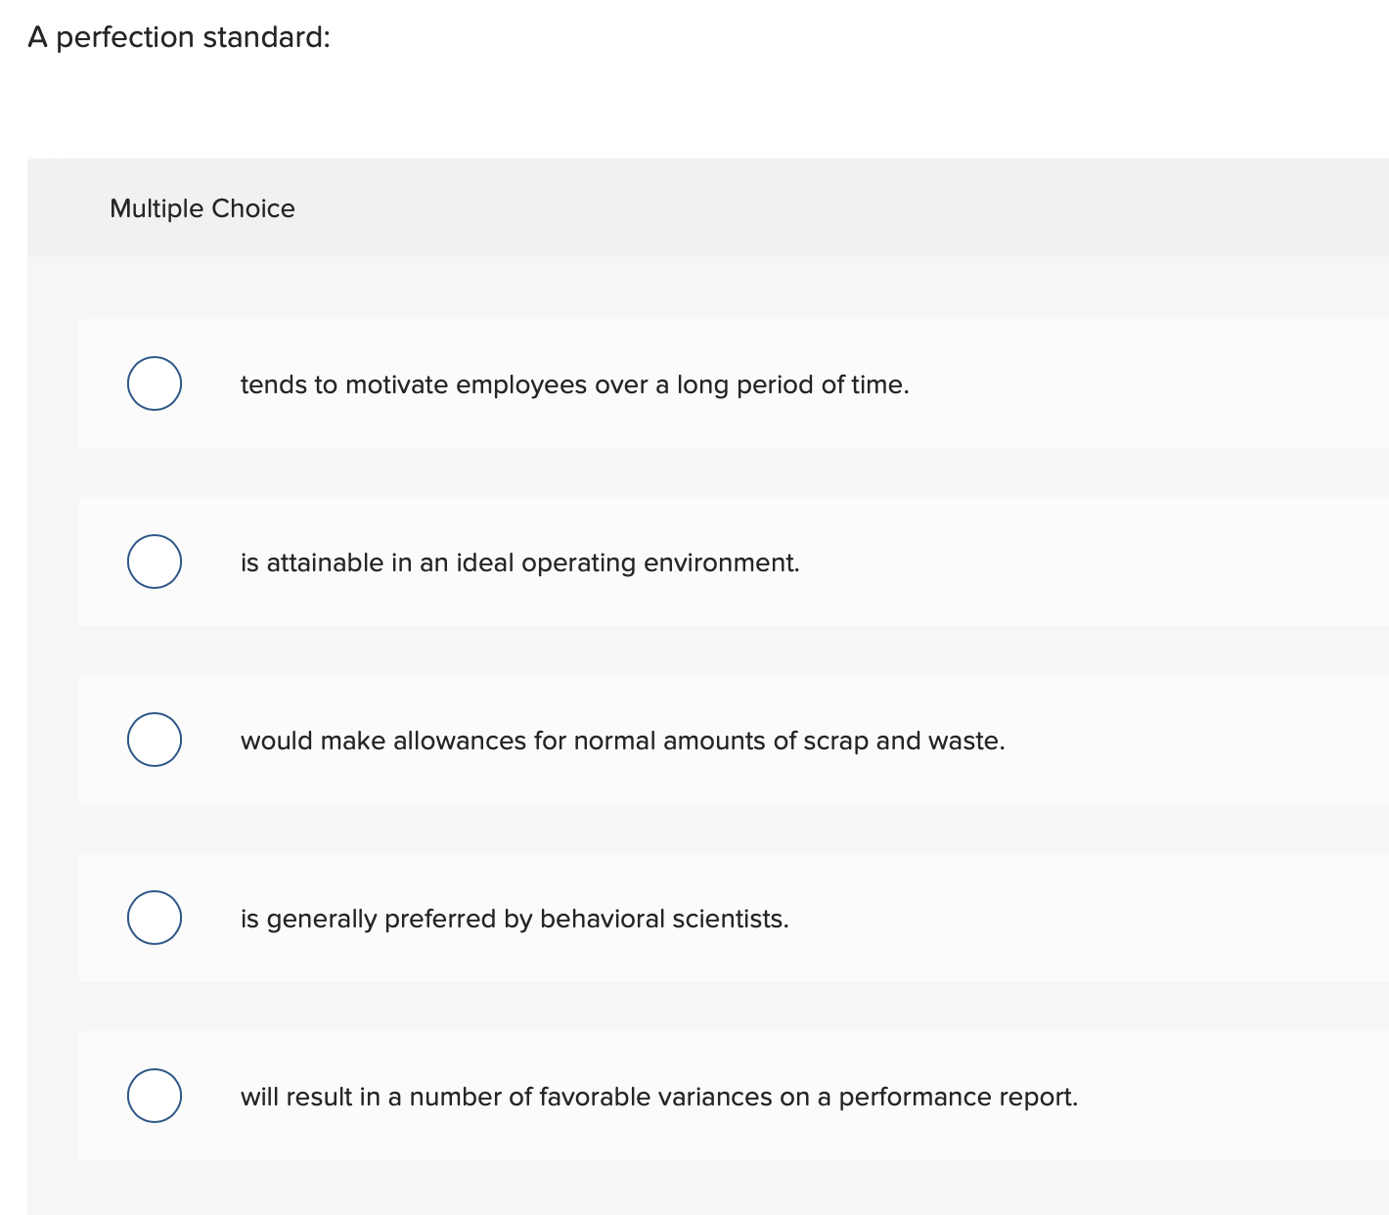Screen dimensions: 1389x1215
Task: Click 'will result in a number of favorable variances'
Action: (659, 1097)
